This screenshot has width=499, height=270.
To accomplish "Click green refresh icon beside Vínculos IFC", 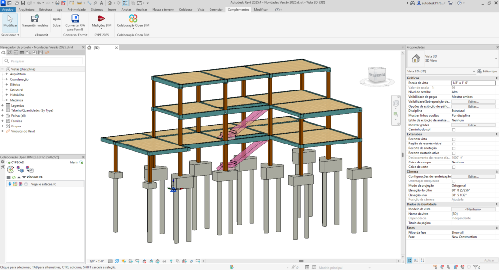I will click(x=13, y=178).
